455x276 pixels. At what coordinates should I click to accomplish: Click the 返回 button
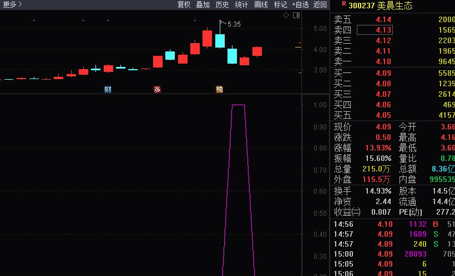coord(320,4)
